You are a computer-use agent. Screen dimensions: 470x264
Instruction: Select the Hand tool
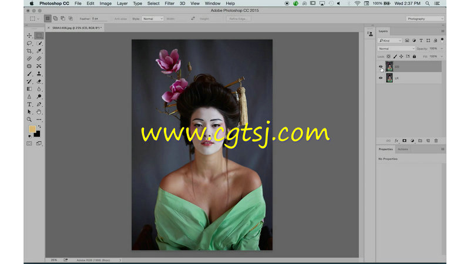pos(39,112)
